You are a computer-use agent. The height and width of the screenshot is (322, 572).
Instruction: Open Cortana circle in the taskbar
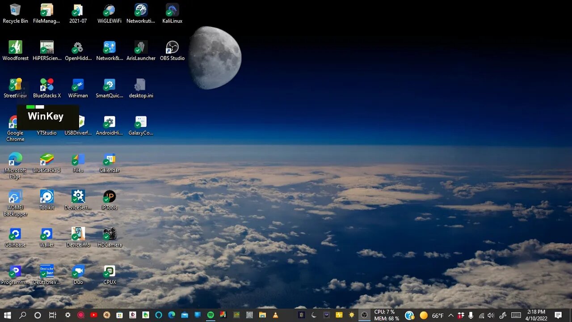pyautogui.click(x=38, y=315)
